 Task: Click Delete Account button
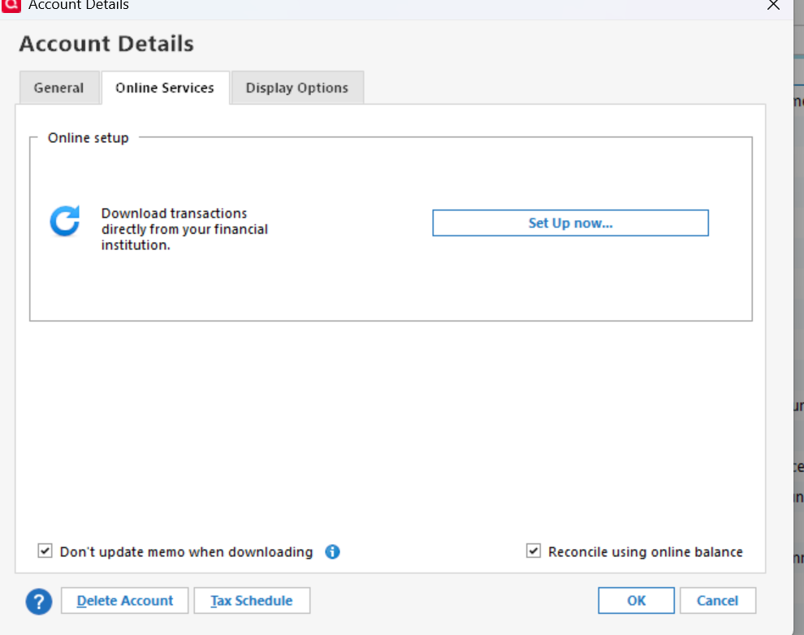click(x=124, y=601)
